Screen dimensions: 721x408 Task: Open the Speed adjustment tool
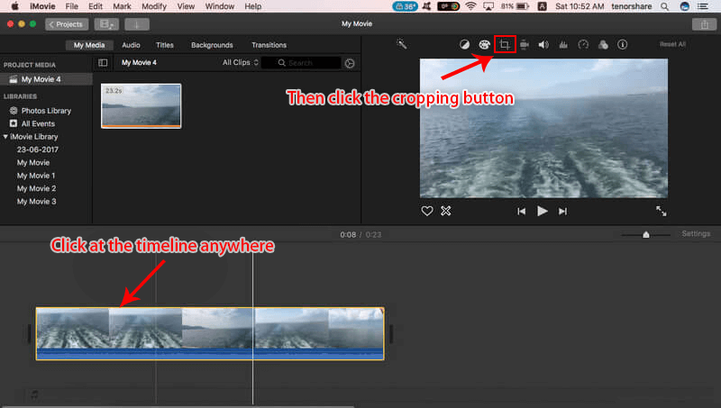pyautogui.click(x=583, y=44)
